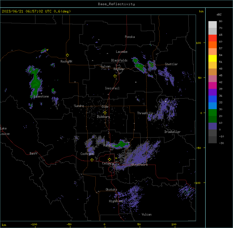Image resolution: width=233 pixels, height=228 pixels.
Task: Click the -50 tick on right axis
Action: (x=198, y=148)
